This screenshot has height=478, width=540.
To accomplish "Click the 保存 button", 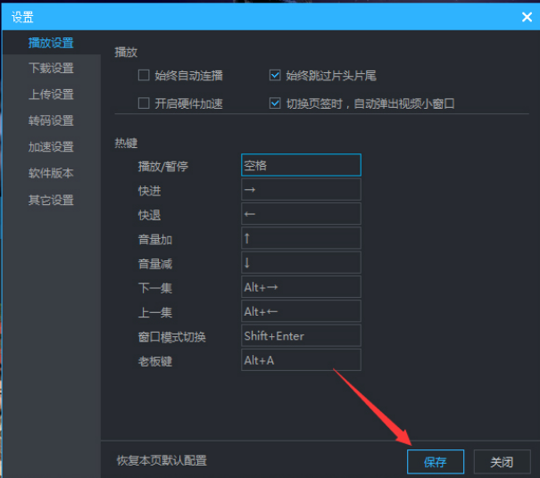I will [436, 462].
